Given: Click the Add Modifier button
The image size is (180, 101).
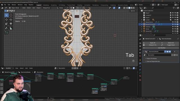Looking at the screenshot, I should (161, 48).
